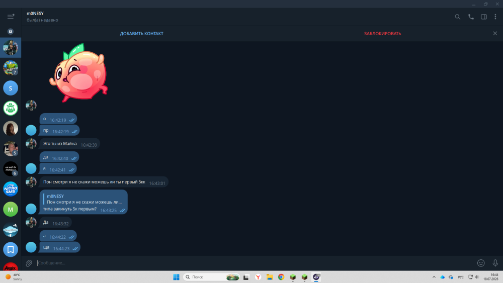Attach a file with the paperclip icon
Viewport: 503px width, 283px height.
click(29, 263)
